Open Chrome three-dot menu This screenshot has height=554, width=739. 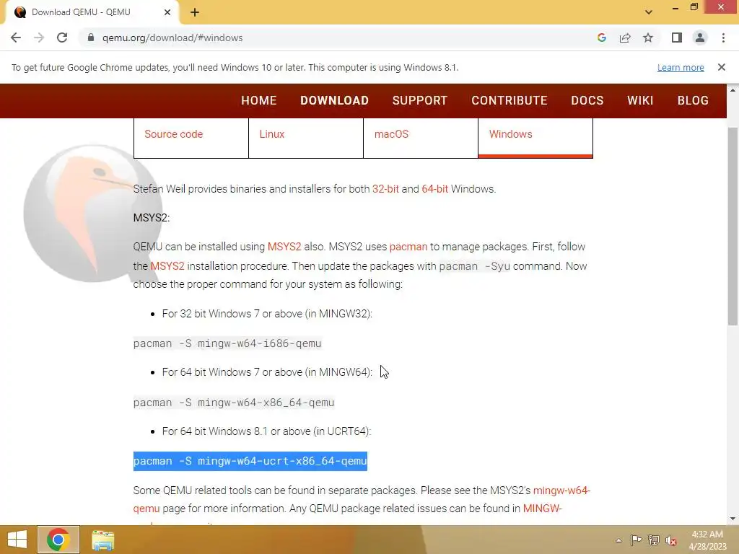pyautogui.click(x=723, y=38)
